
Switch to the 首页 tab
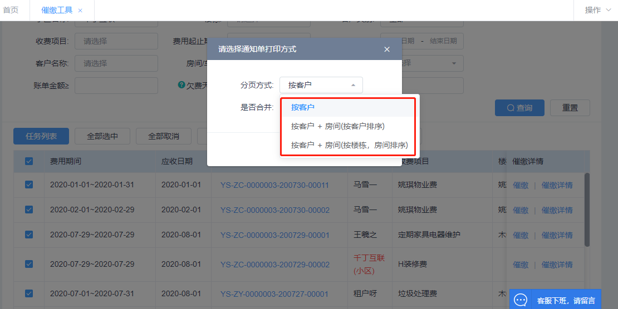point(11,10)
